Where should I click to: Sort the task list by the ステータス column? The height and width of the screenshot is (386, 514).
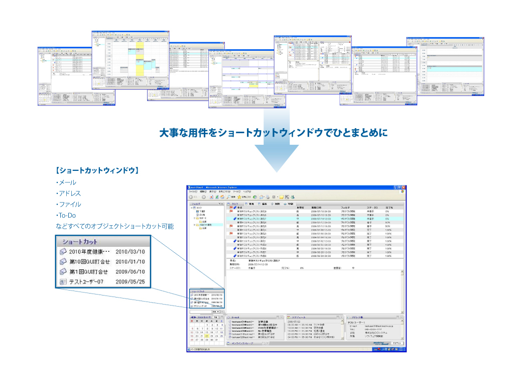(372, 208)
